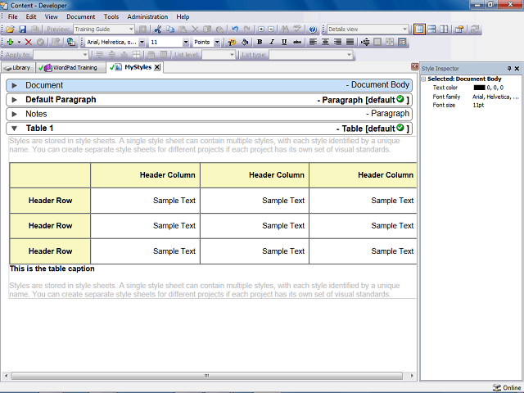This screenshot has height=393, width=524.
Task: Pin the Style Inspector panel
Action: click(509, 69)
